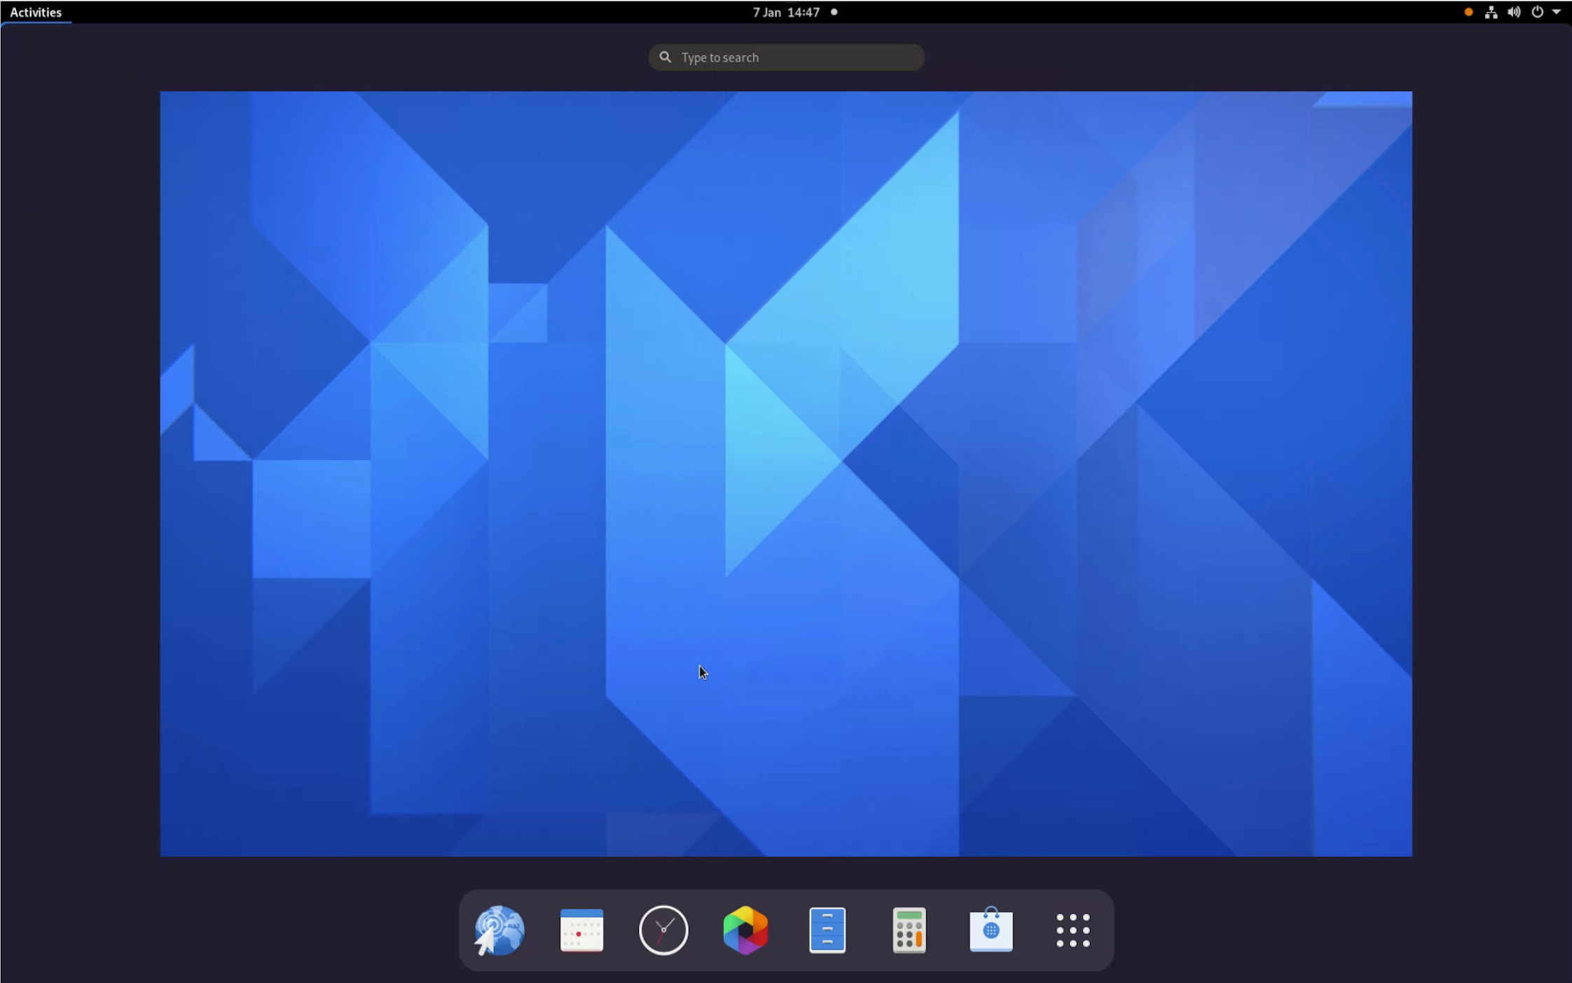This screenshot has width=1572, height=983.
Task: Show the applications grid
Action: [x=1073, y=930]
